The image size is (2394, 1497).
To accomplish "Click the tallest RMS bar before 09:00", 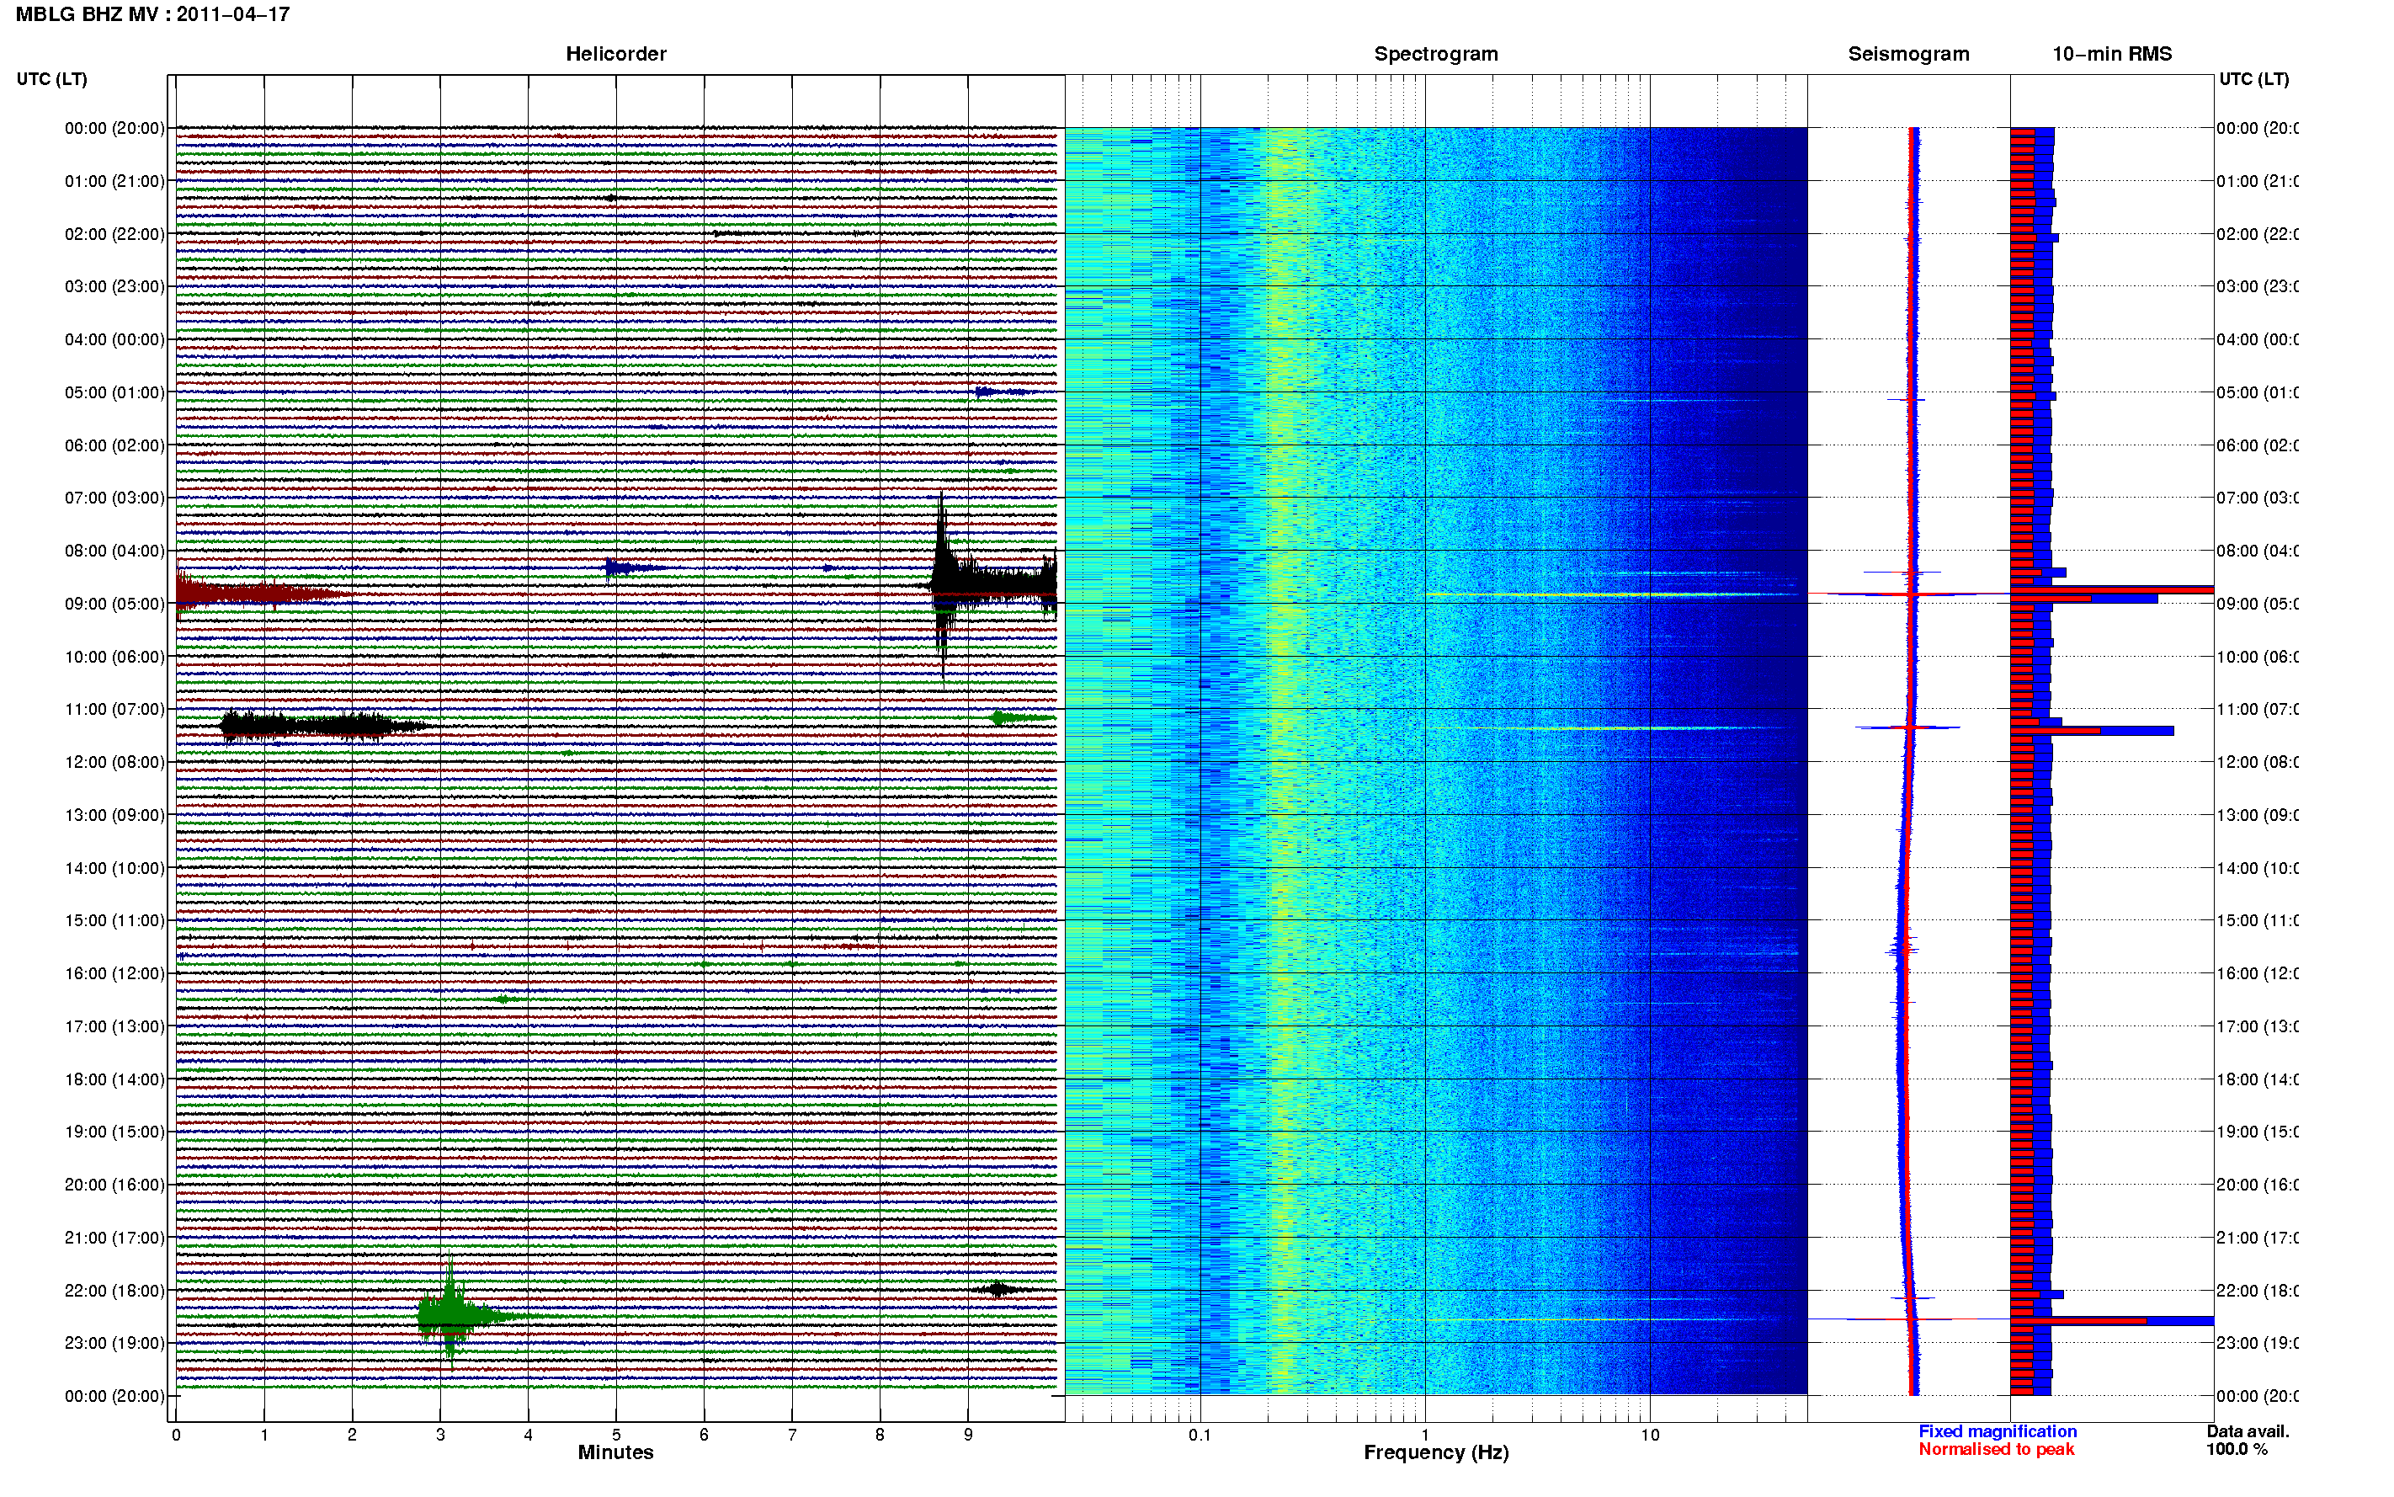I will point(2112,590).
